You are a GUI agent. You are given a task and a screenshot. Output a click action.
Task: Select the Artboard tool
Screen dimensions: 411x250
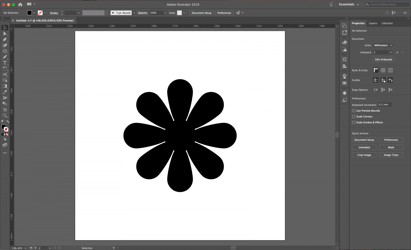point(5,110)
